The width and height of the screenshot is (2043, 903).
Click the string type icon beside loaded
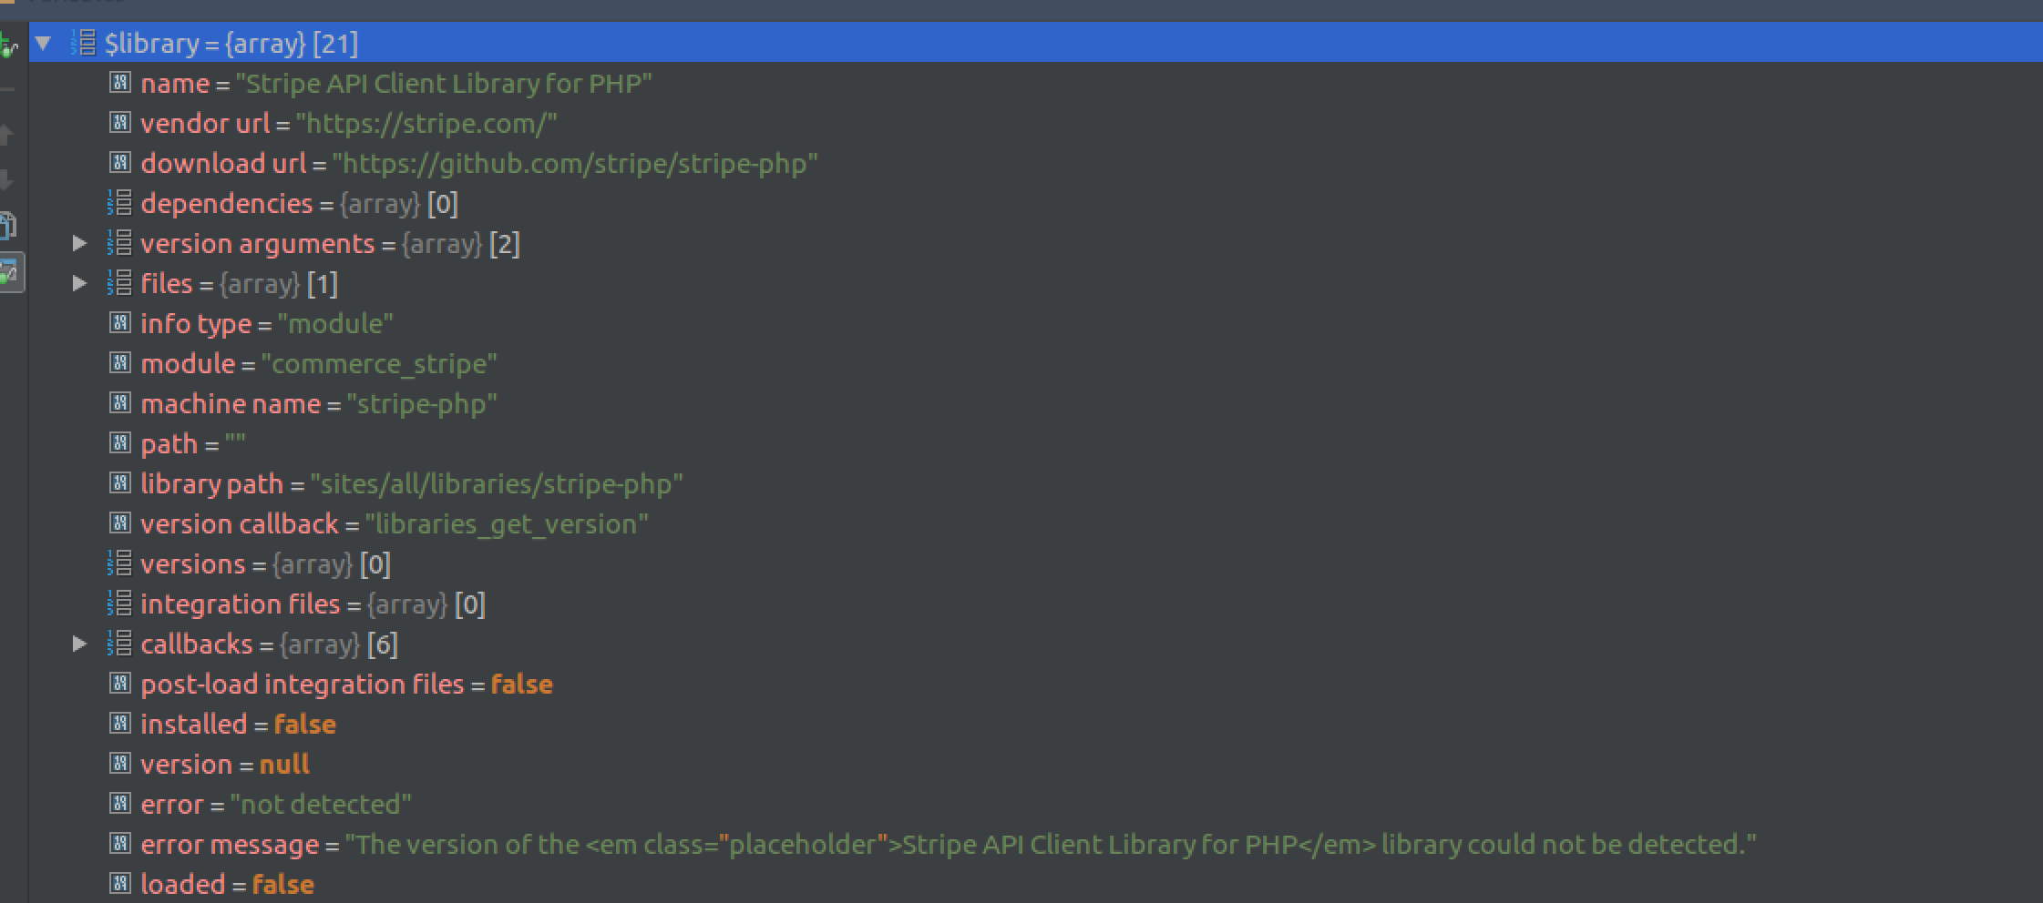pyautogui.click(x=121, y=882)
